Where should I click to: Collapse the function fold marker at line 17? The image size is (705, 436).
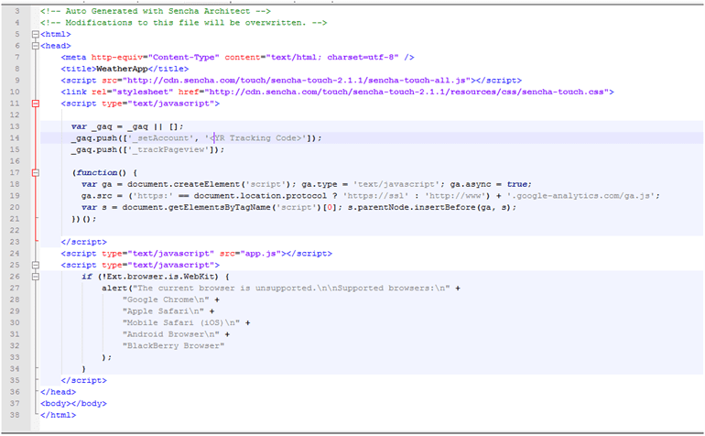[x=36, y=173]
